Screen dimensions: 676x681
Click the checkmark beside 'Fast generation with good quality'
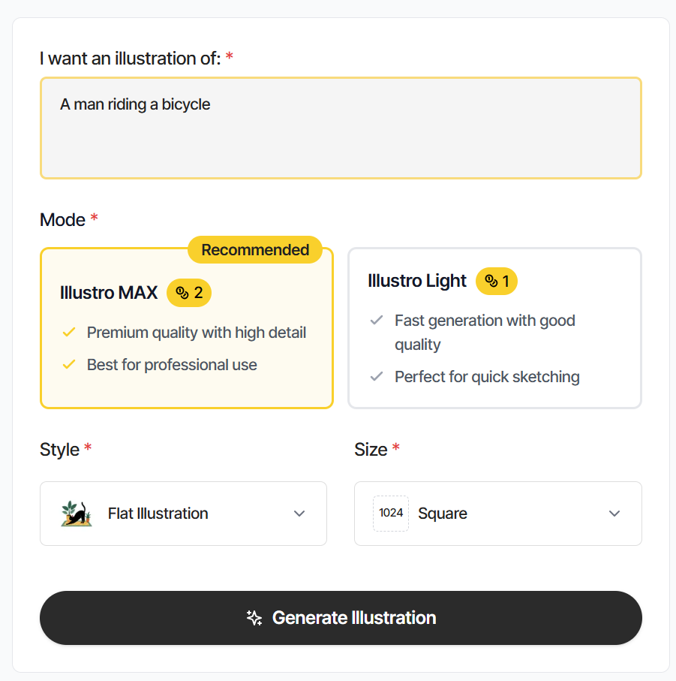(377, 320)
